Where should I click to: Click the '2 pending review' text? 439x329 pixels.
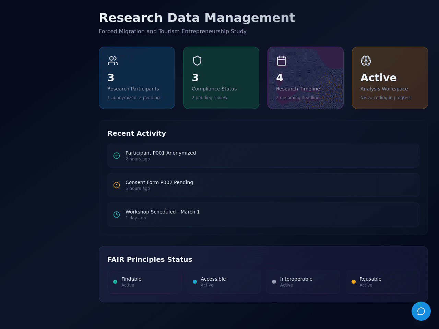210,98
